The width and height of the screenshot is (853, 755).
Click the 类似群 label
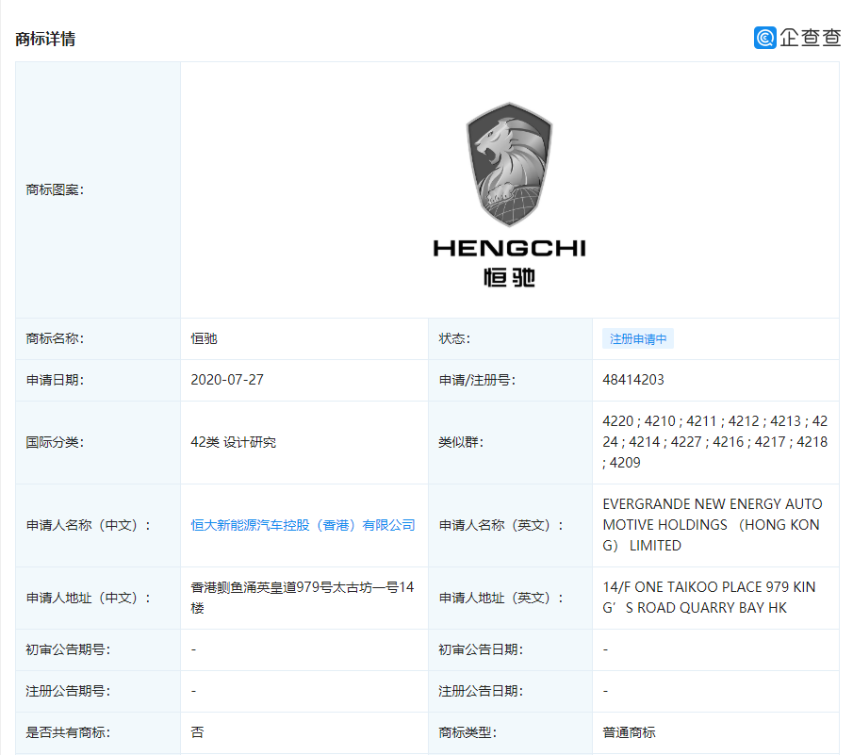461,442
